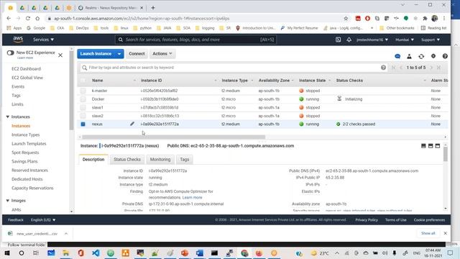Image resolution: width=460 pixels, height=259 pixels.
Task: Select the slave1 instance checkbox
Action: 83,107
